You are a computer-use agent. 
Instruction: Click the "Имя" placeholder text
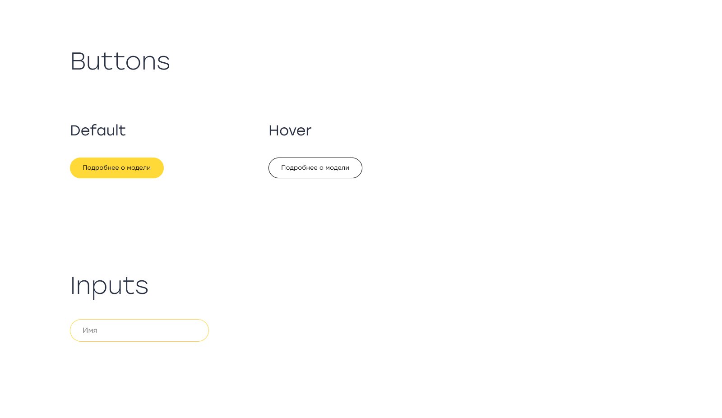tap(90, 330)
